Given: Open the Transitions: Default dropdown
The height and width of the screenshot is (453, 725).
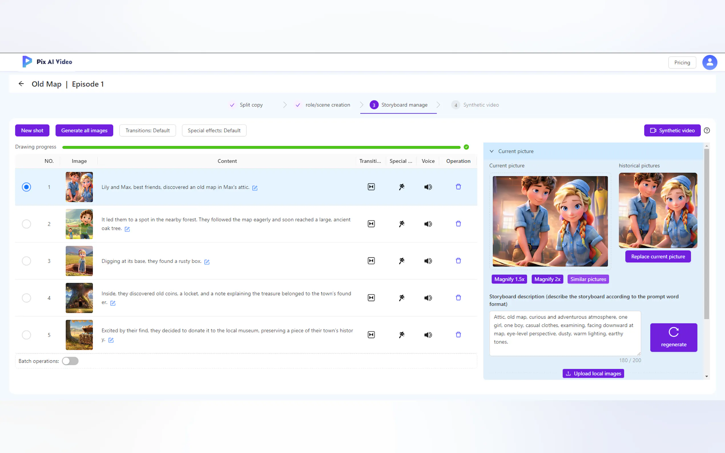Looking at the screenshot, I should (x=148, y=131).
